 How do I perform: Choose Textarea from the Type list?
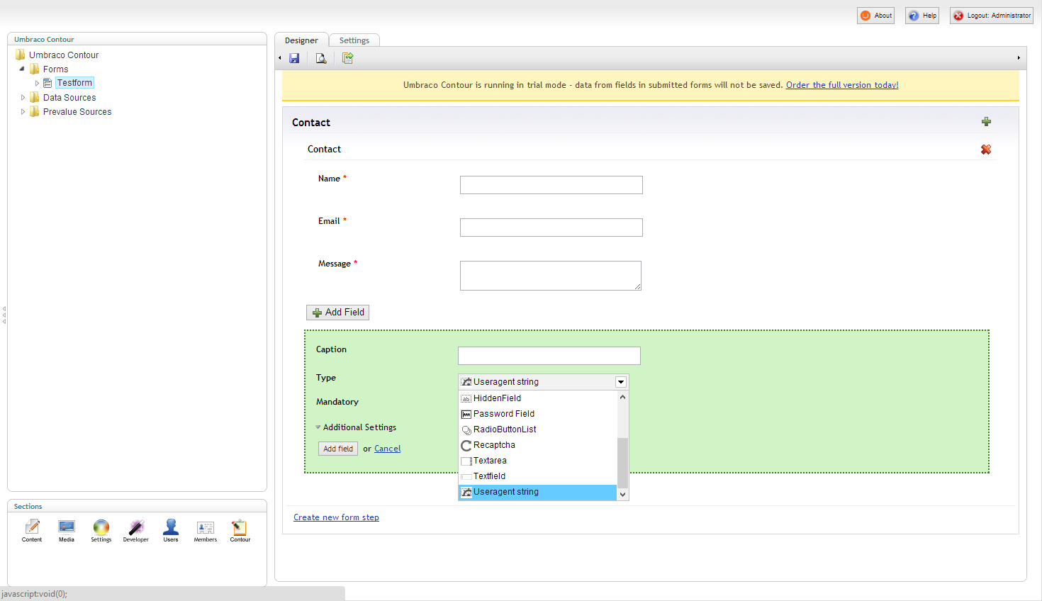coord(538,461)
